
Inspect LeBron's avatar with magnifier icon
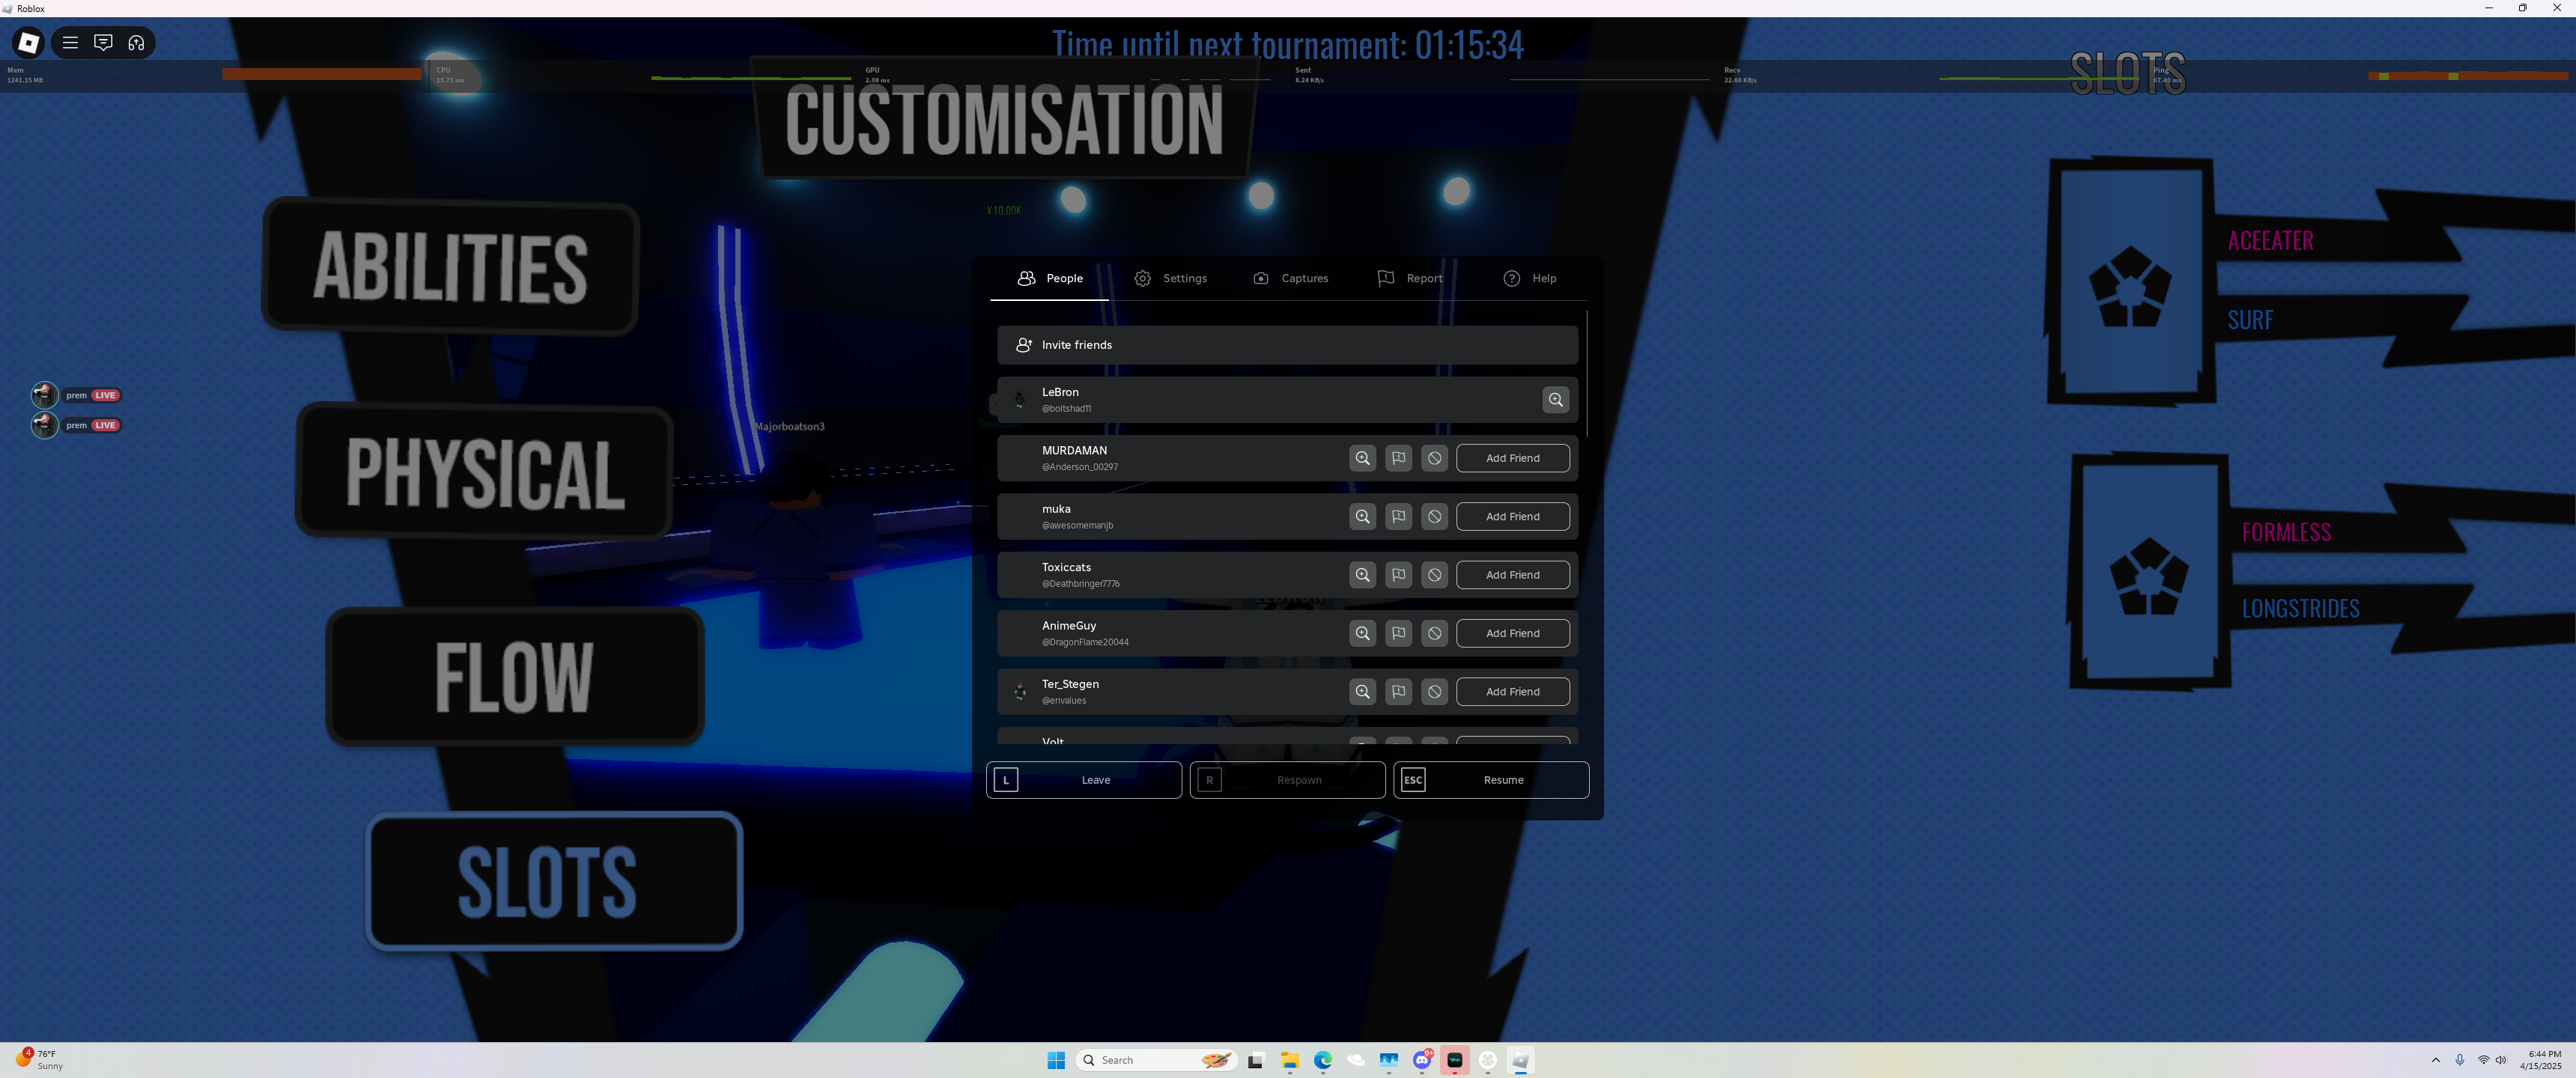(1555, 400)
